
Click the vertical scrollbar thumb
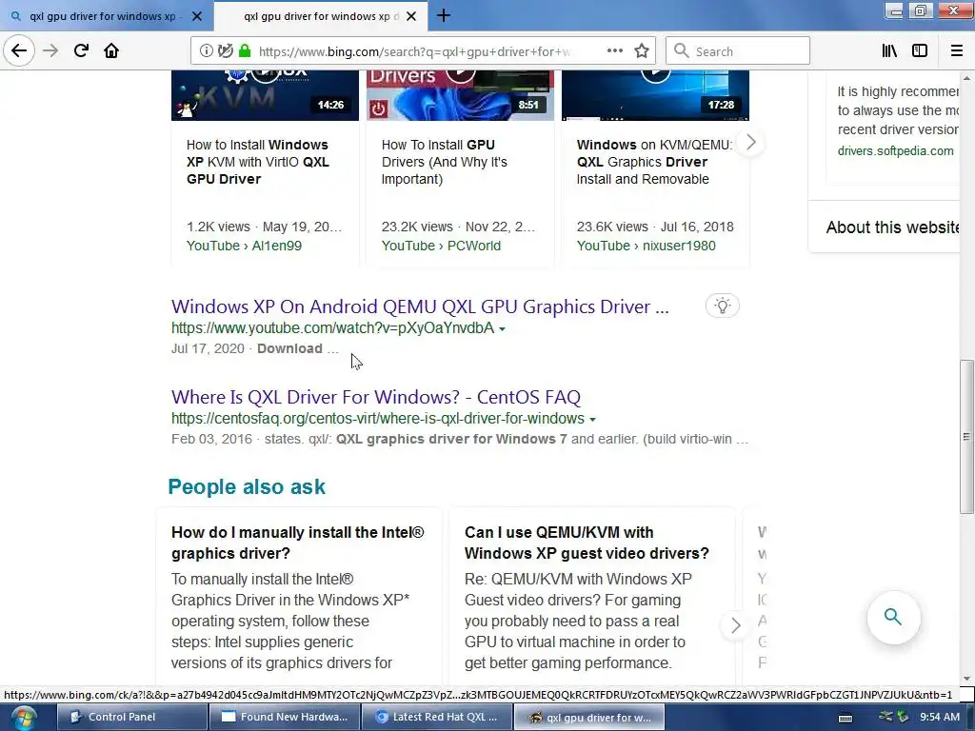(966, 436)
